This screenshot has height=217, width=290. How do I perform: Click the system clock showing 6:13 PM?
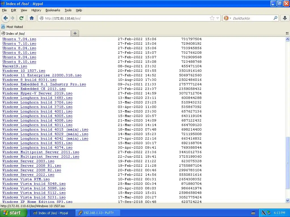pyautogui.click(x=280, y=213)
